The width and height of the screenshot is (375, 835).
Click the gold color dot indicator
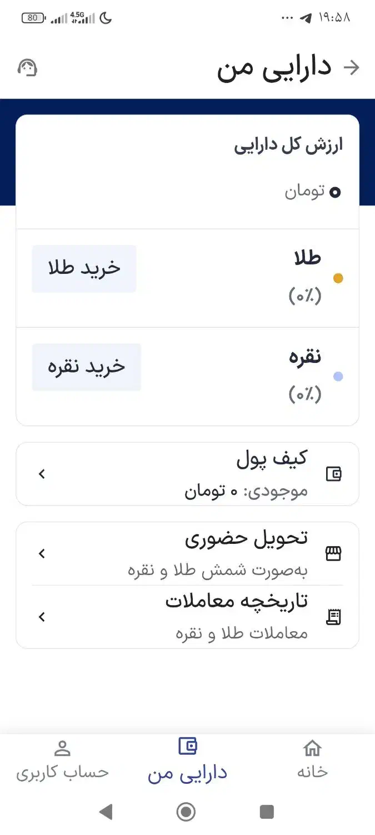(339, 279)
